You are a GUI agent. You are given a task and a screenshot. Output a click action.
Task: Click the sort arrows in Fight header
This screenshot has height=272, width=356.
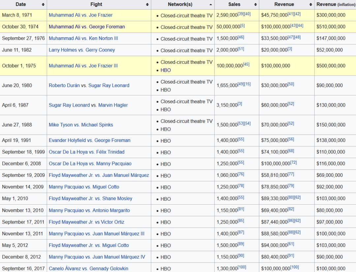[147, 5]
